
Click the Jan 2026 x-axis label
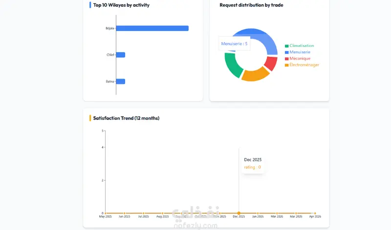pos(258,216)
